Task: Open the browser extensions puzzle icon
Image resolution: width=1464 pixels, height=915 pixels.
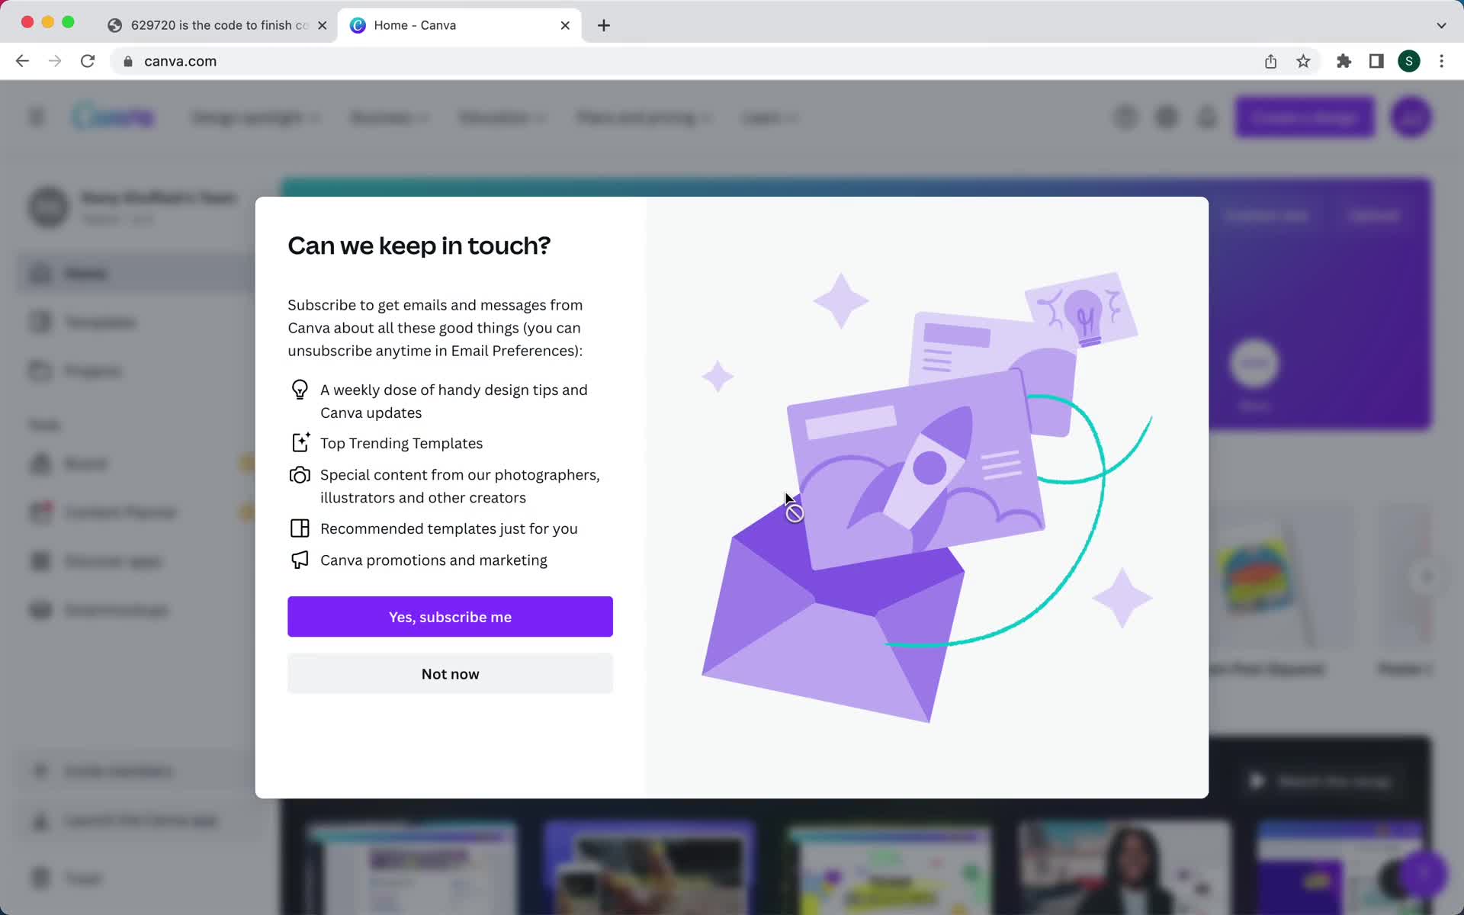Action: 1344,61
